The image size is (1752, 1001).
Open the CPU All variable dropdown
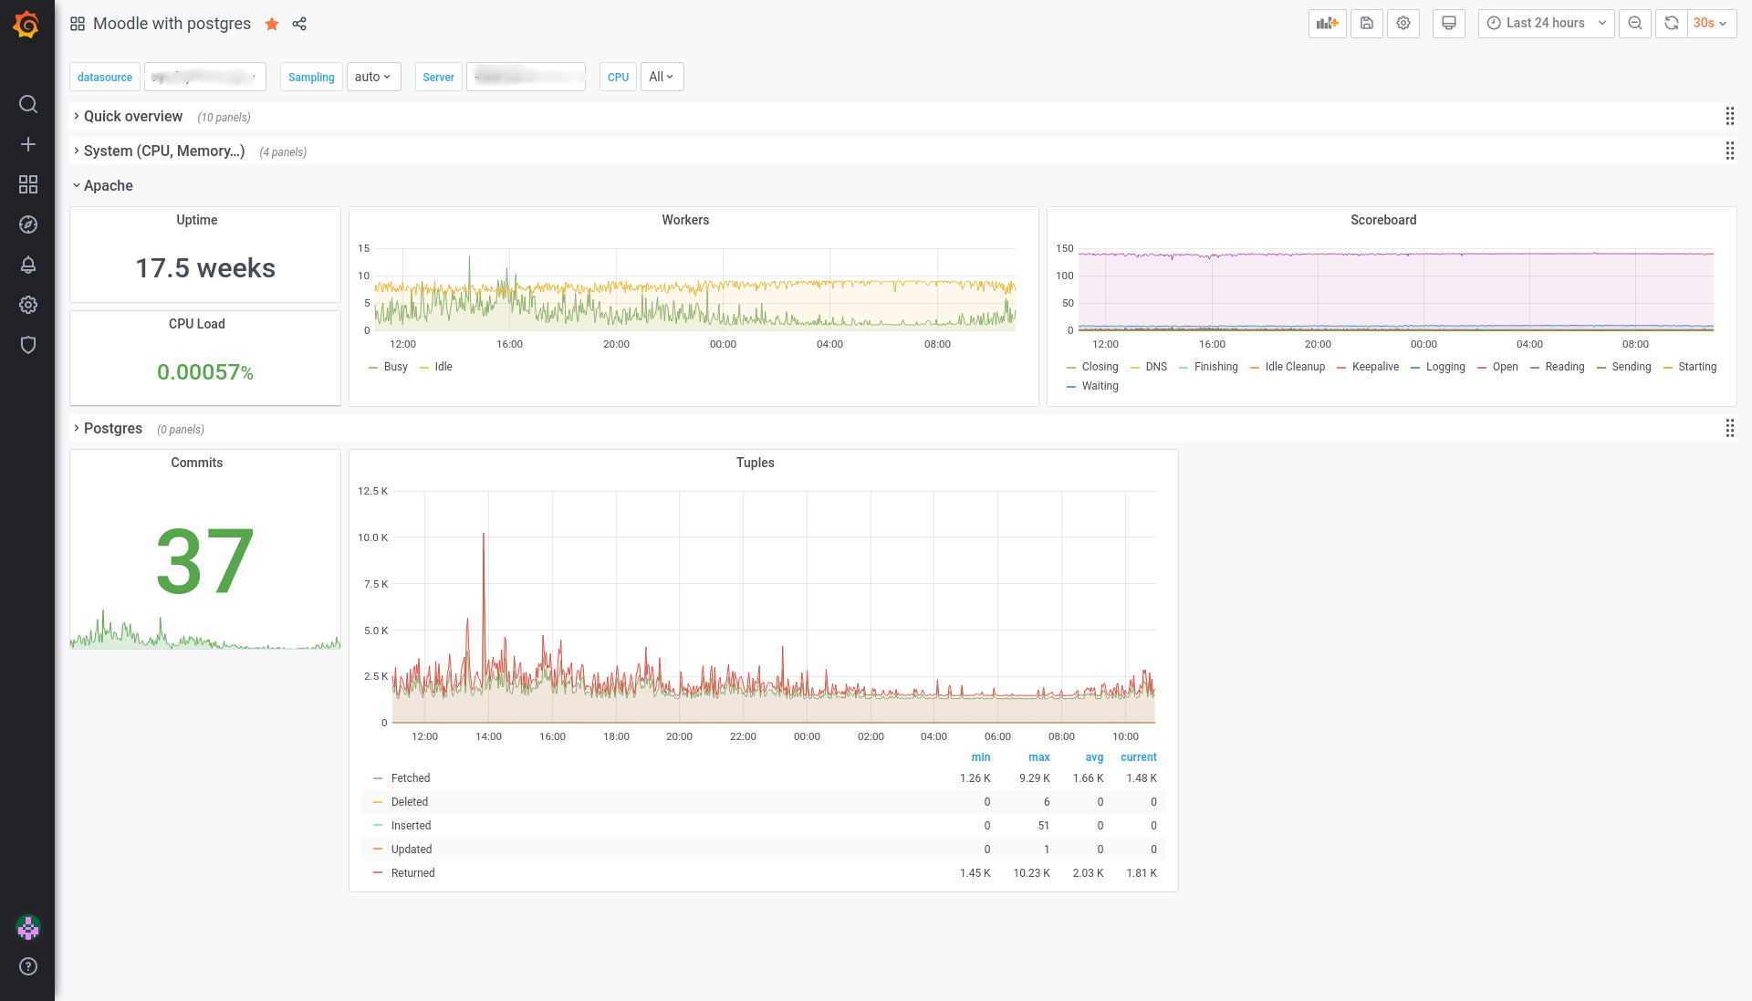(662, 77)
